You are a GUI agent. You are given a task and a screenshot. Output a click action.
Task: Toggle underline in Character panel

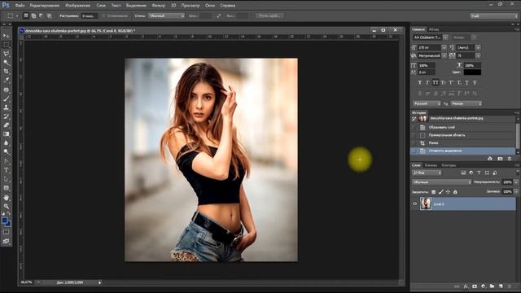[x=466, y=82]
